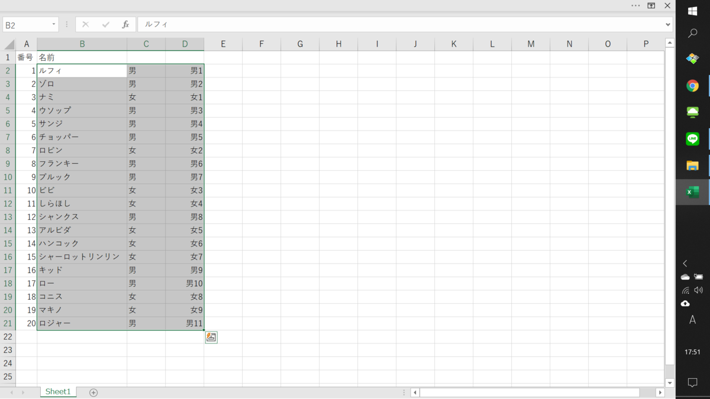
Task: Select the cell containing チョッパー
Action: coord(82,137)
